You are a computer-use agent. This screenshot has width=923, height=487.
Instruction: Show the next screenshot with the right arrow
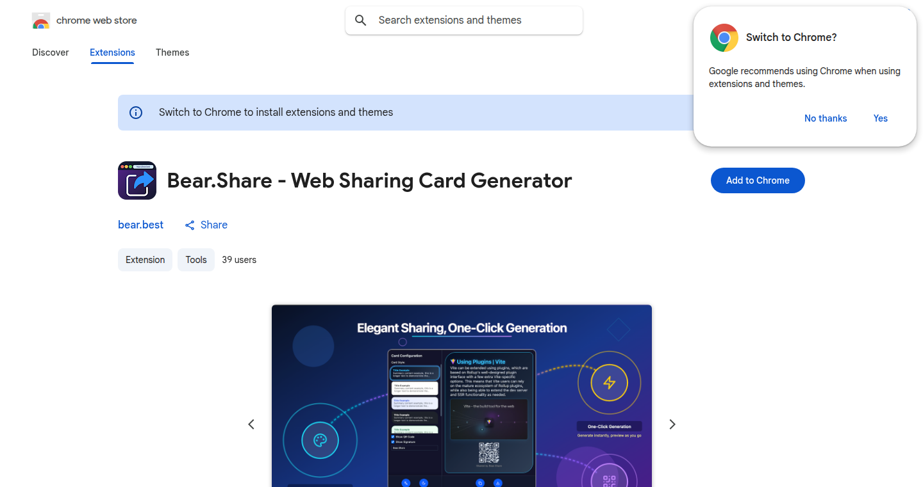click(672, 424)
